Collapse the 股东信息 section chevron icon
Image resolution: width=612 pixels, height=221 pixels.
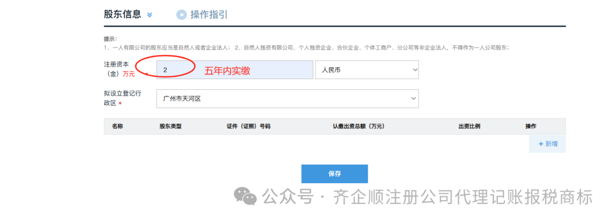[x=150, y=15]
